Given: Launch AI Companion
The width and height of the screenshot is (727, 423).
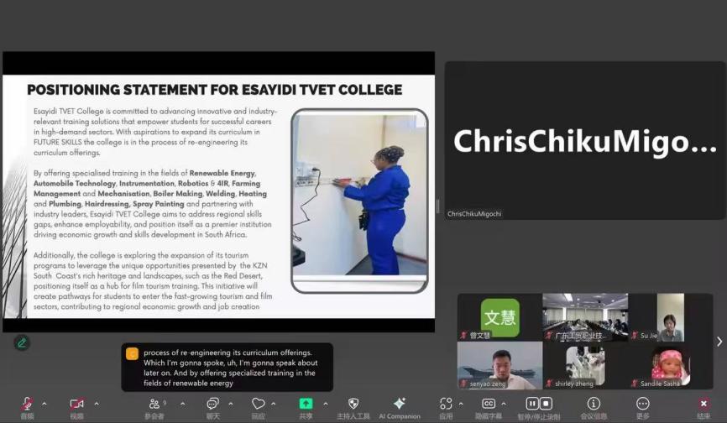Looking at the screenshot, I should point(400,405).
